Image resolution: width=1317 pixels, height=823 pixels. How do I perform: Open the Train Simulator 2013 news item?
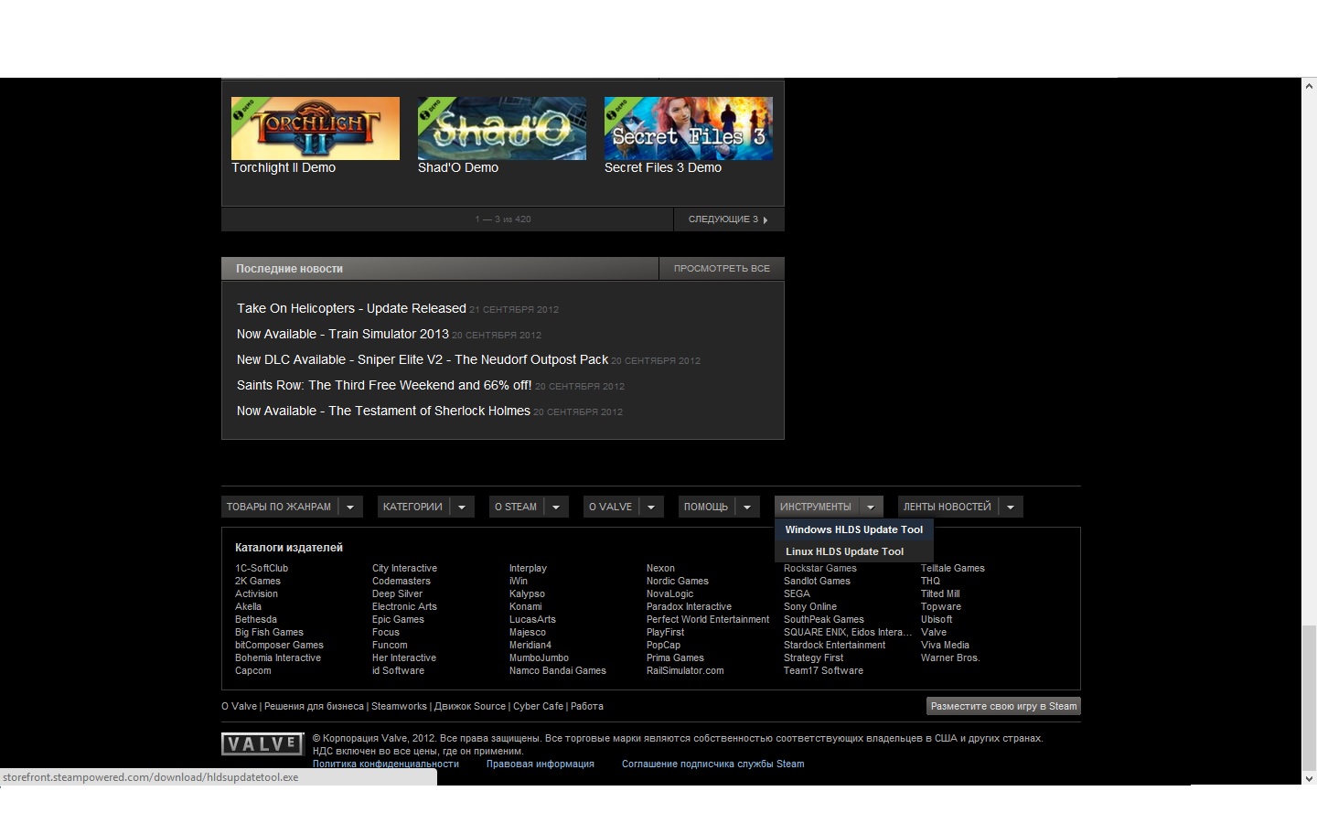(343, 335)
